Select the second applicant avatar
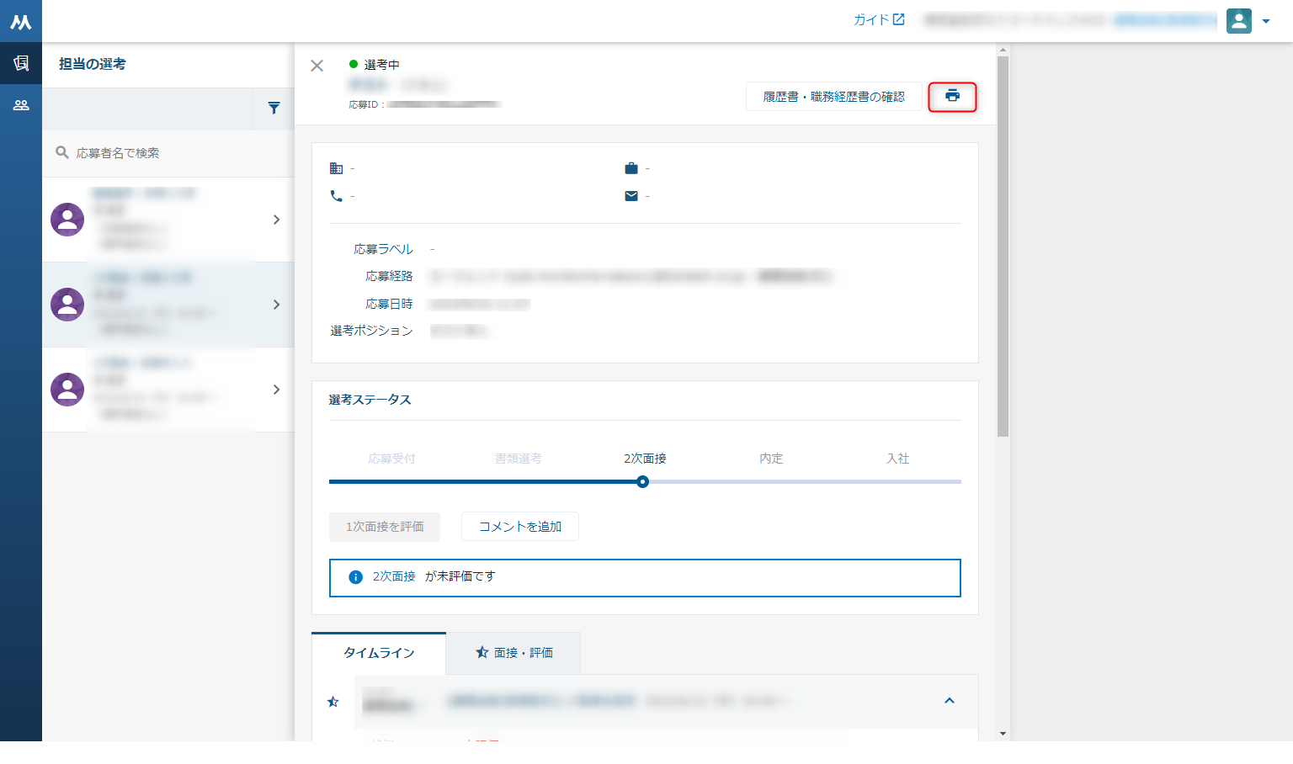 [67, 305]
